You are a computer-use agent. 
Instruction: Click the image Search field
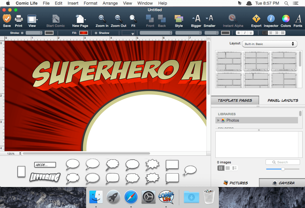(283, 162)
